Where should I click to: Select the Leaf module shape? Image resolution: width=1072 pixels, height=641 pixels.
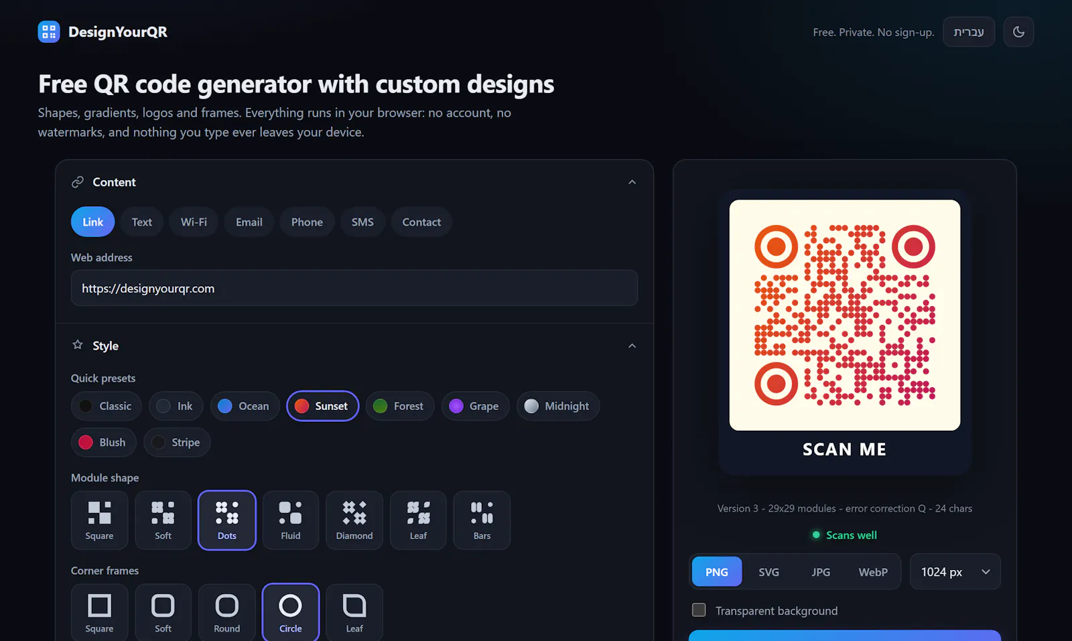(418, 520)
